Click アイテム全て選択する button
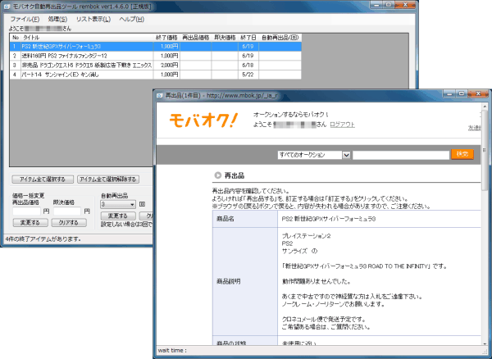 (43, 179)
